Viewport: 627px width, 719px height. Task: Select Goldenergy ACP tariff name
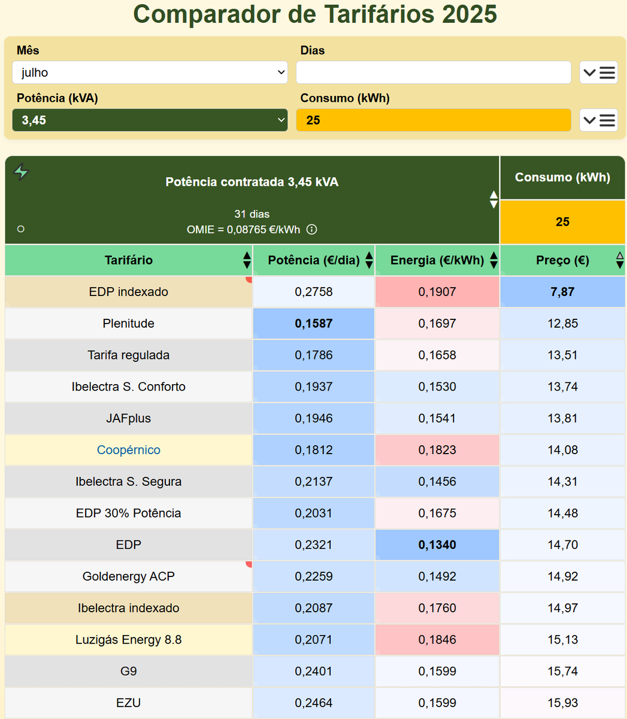(129, 576)
